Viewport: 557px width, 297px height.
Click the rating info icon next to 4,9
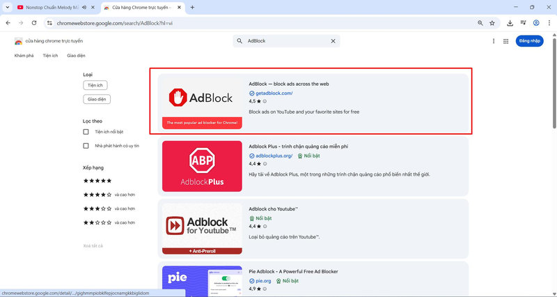[265, 289]
